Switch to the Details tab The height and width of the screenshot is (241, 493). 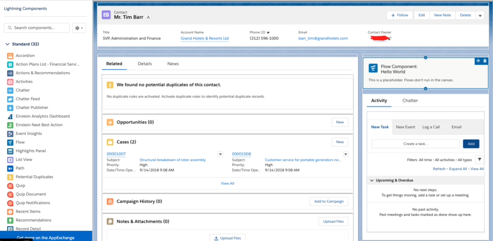pyautogui.click(x=144, y=64)
